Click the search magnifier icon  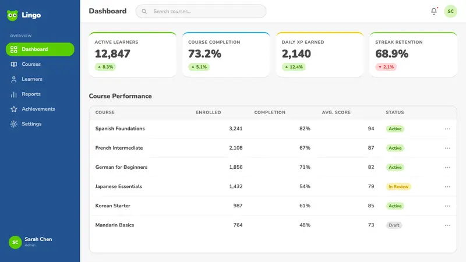point(144,11)
